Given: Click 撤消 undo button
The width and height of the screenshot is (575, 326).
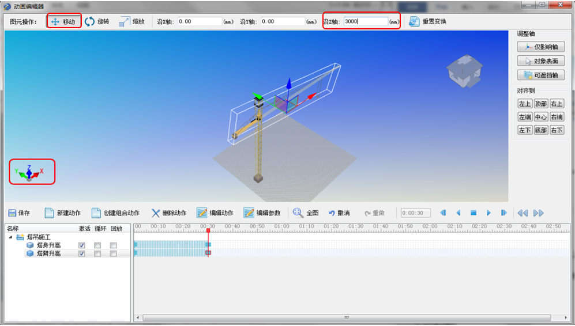Looking at the screenshot, I should click(339, 213).
